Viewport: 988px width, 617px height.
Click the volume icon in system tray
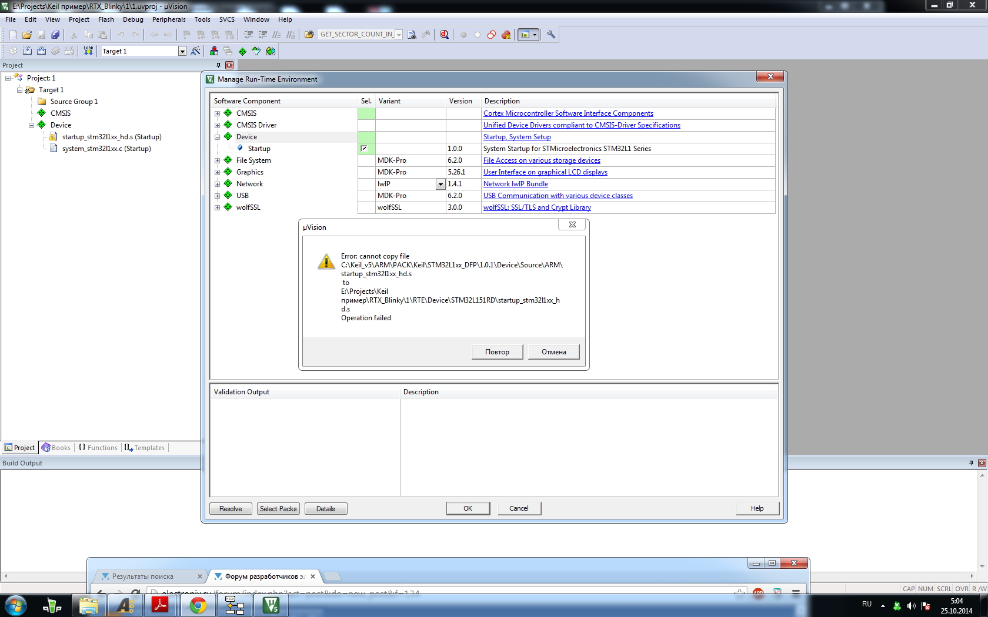tap(911, 605)
